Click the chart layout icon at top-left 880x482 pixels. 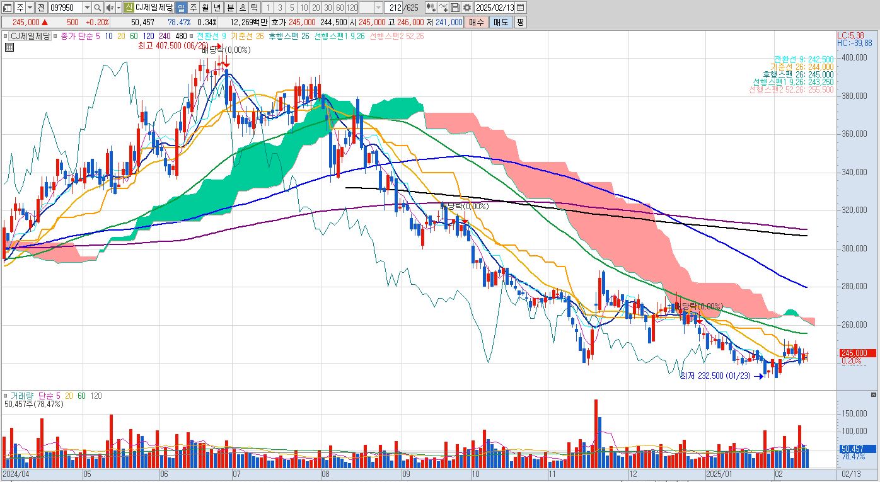[x=7, y=8]
